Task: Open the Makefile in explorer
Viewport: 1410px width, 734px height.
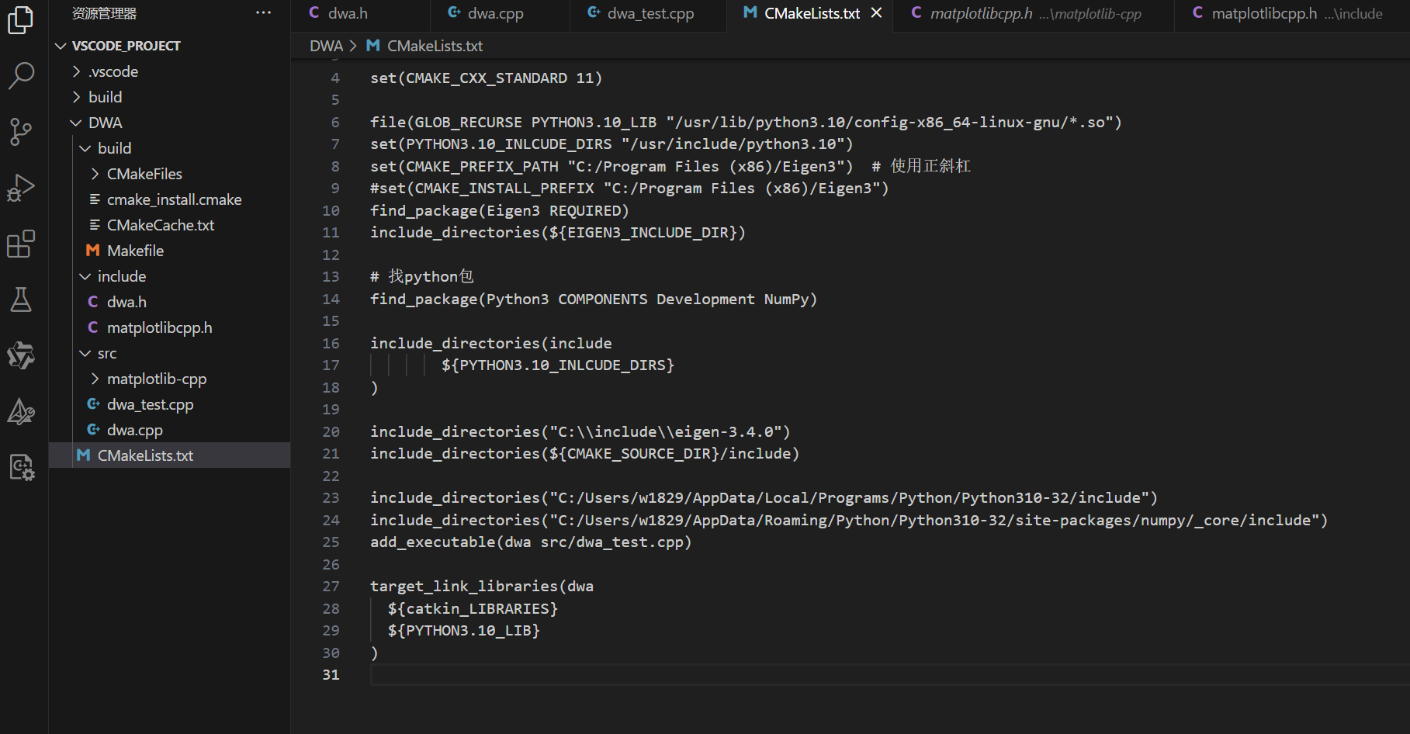Action: point(170,251)
